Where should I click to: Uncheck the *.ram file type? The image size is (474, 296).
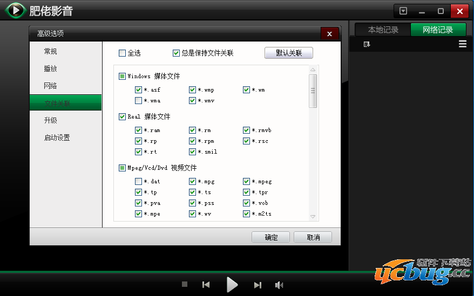pyautogui.click(x=138, y=130)
